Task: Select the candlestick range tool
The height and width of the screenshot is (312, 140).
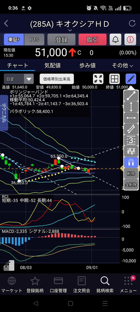Action: (131, 151)
